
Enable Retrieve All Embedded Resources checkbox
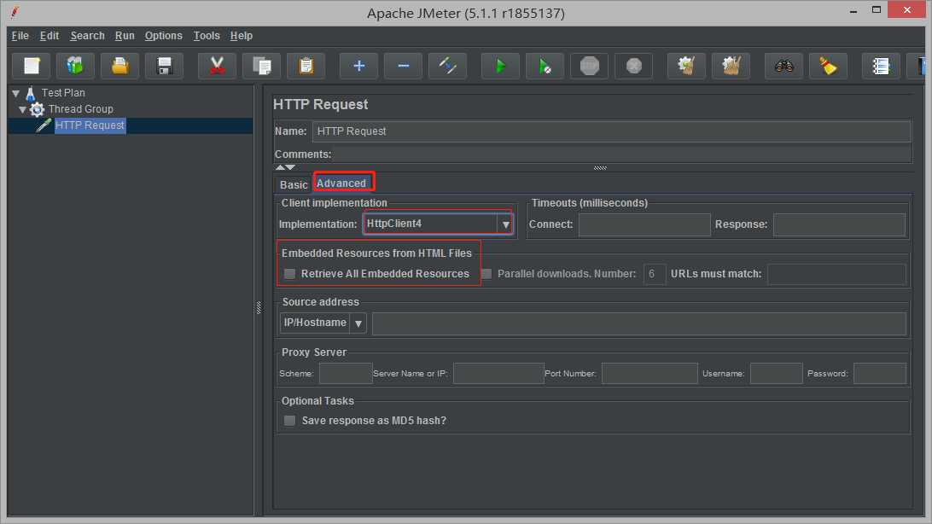point(289,274)
